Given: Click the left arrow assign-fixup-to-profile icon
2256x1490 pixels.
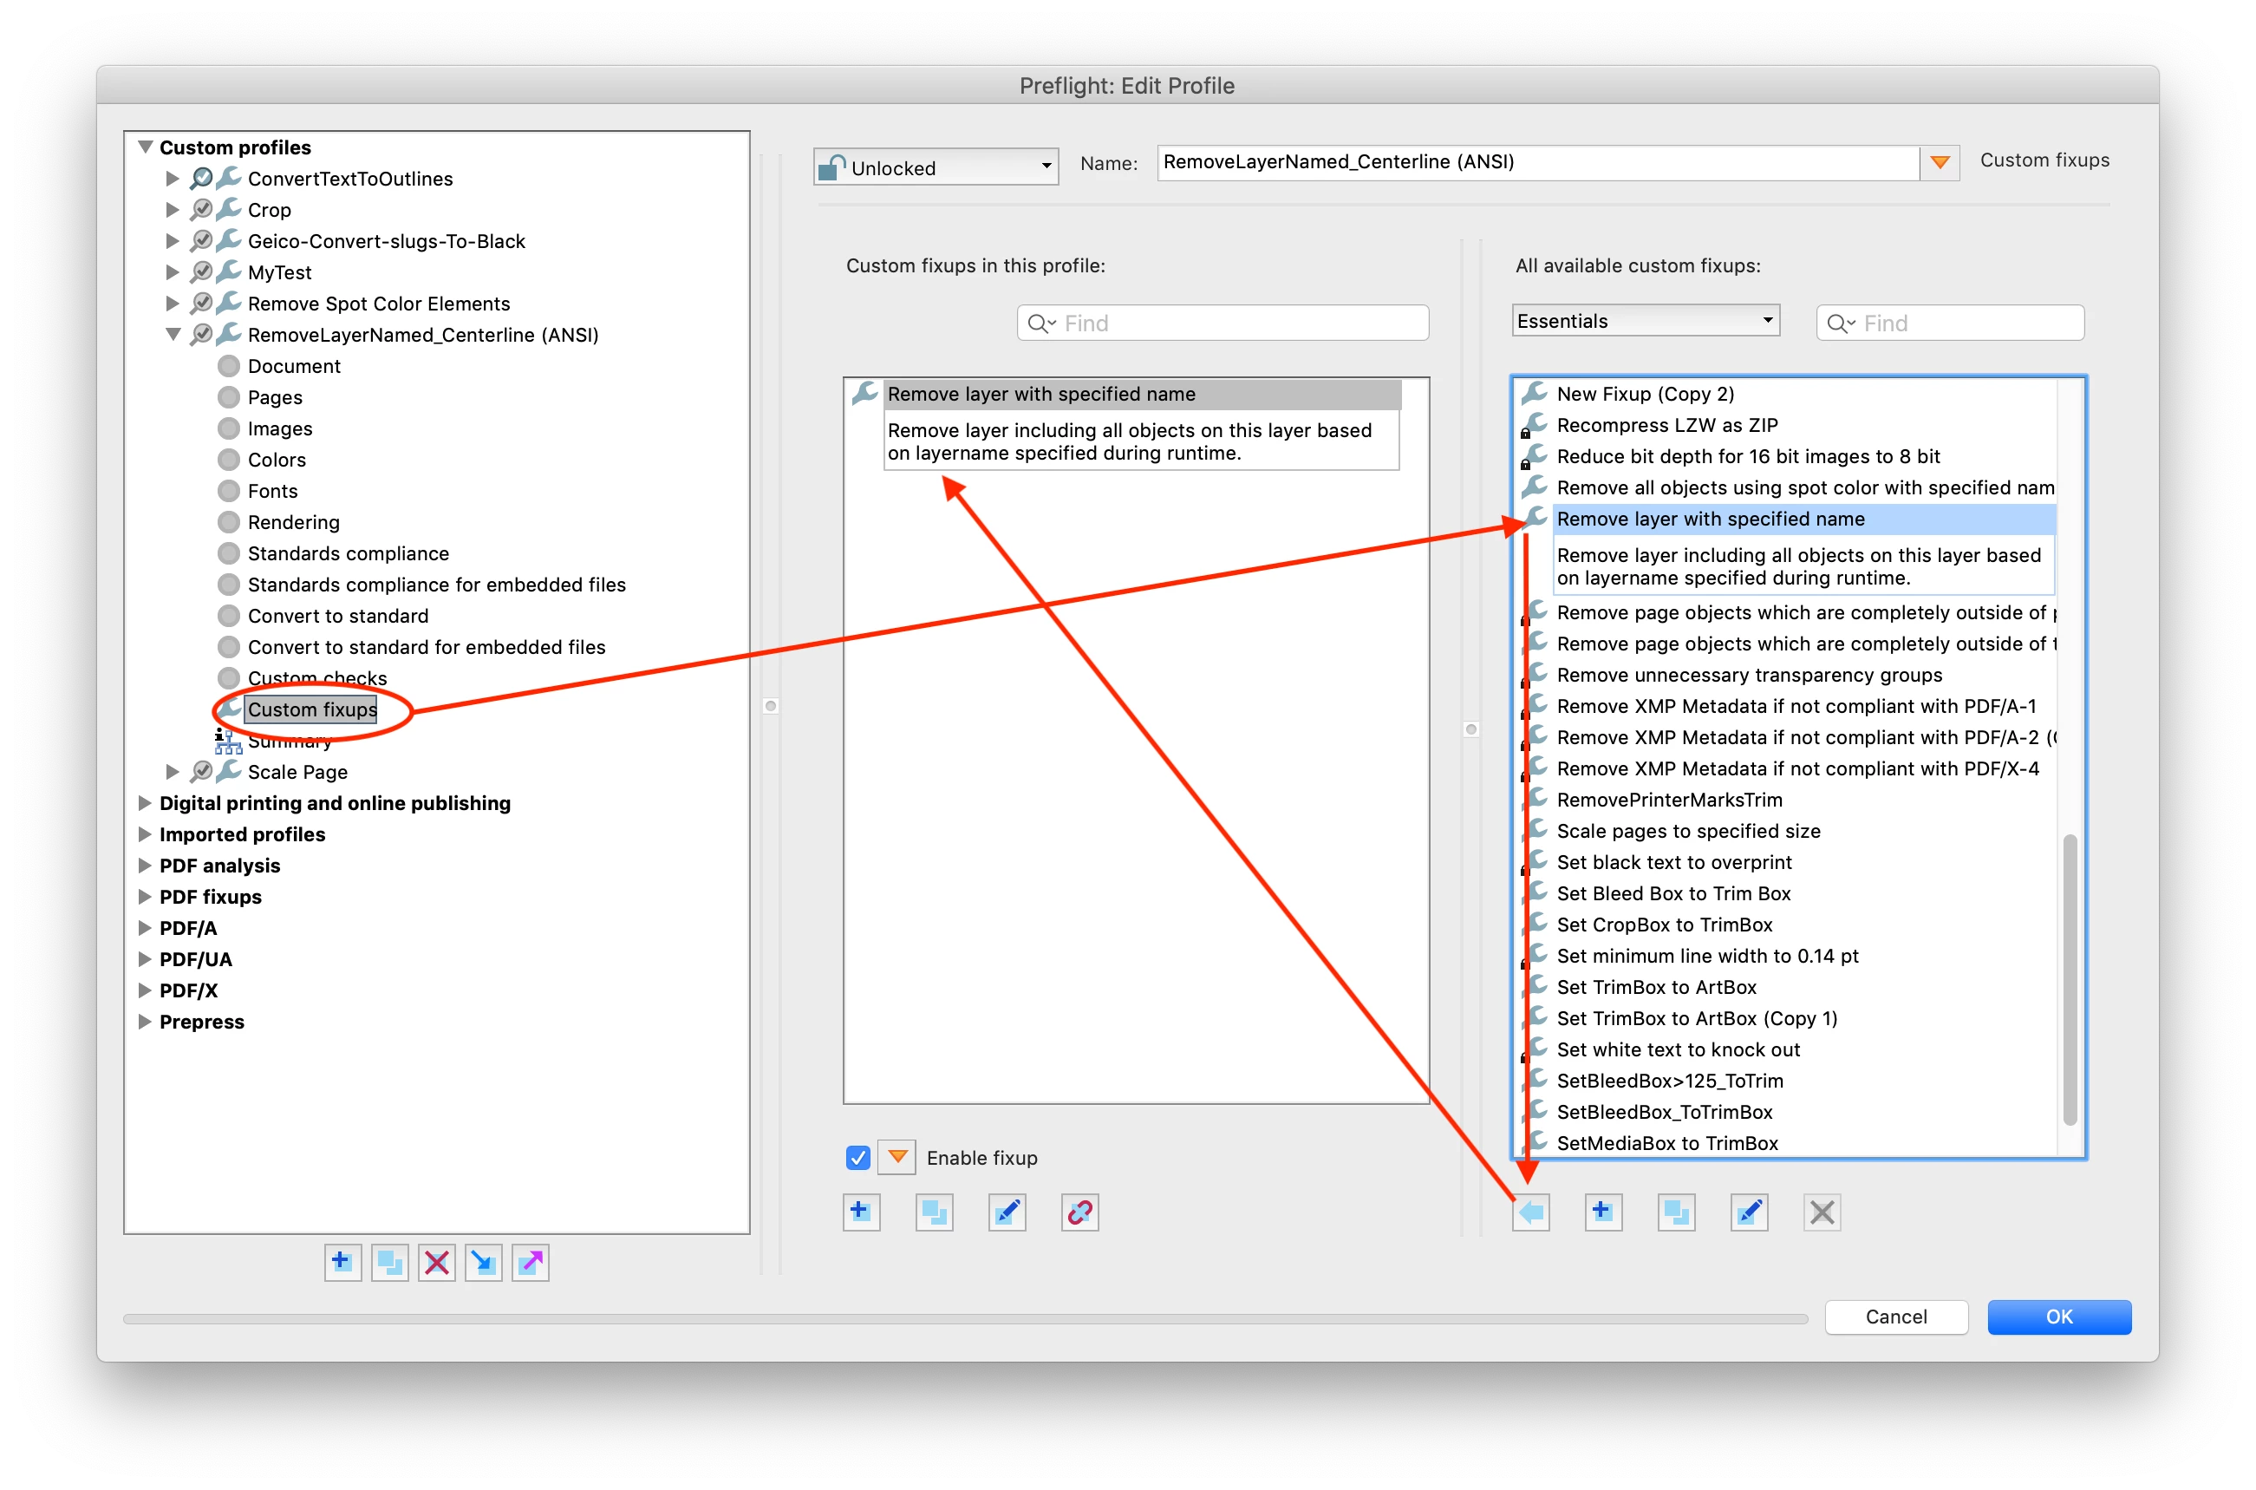Looking at the screenshot, I should click(1531, 1212).
